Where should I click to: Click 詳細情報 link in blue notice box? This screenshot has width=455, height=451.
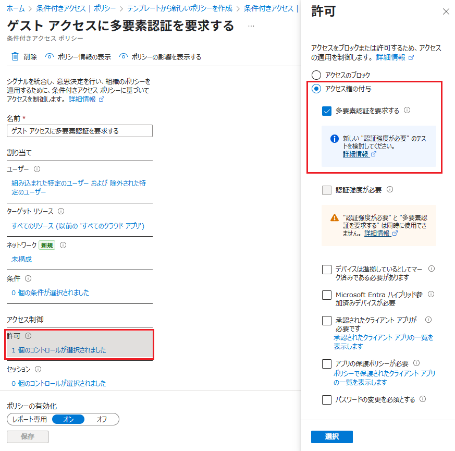click(x=355, y=154)
